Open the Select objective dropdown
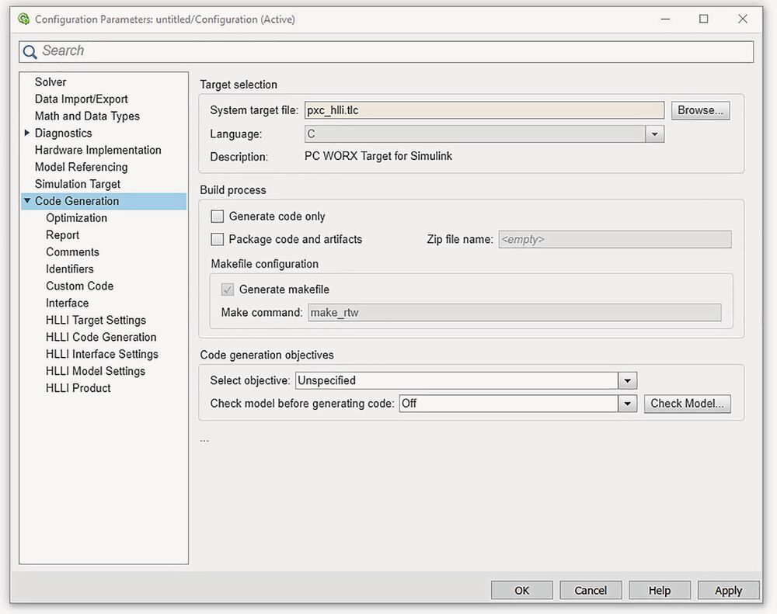 [x=628, y=380]
